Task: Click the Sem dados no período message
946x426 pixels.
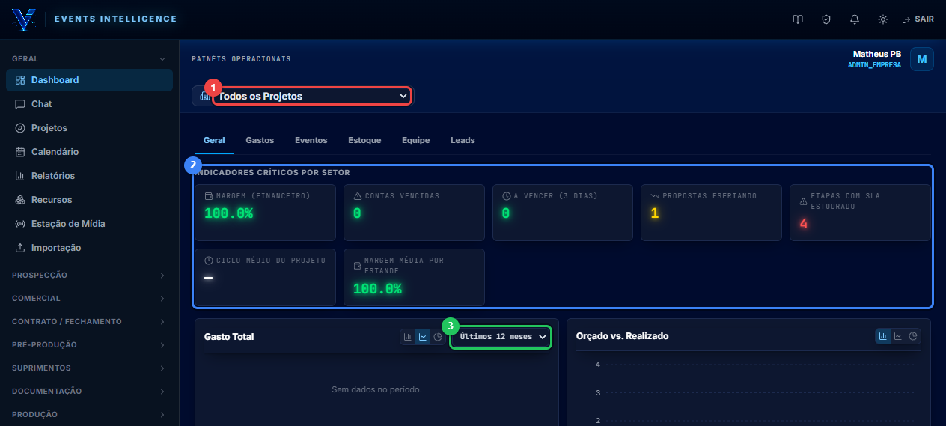Action: tap(376, 389)
